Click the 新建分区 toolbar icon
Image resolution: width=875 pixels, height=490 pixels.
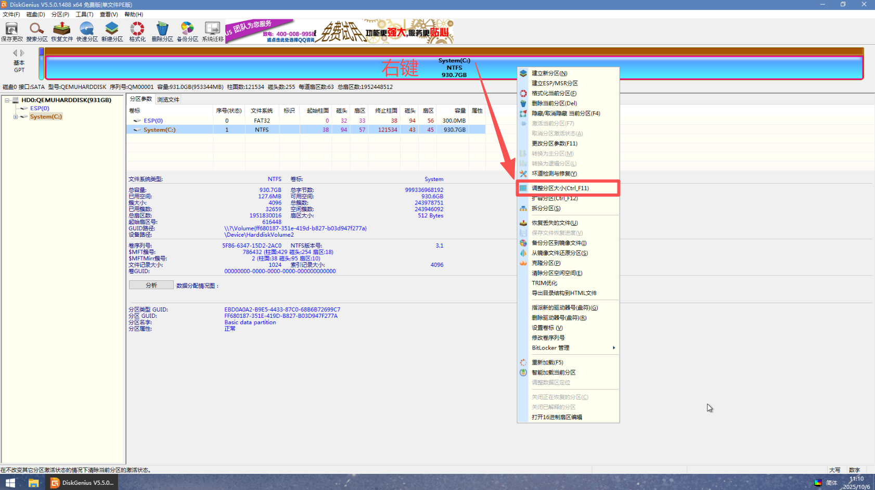(x=112, y=31)
